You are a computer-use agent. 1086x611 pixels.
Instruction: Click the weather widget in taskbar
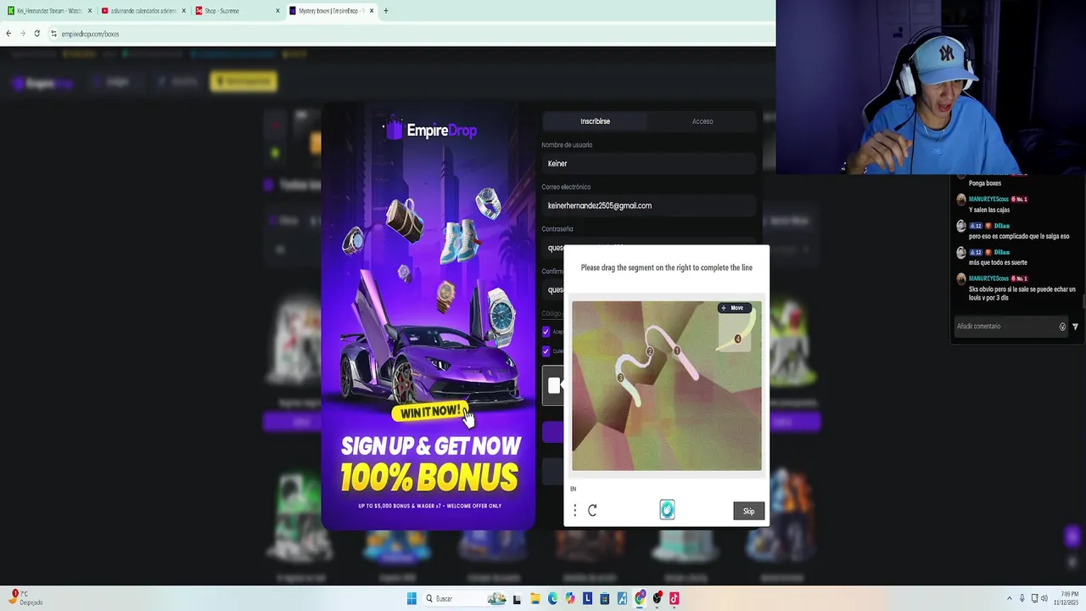(27, 597)
